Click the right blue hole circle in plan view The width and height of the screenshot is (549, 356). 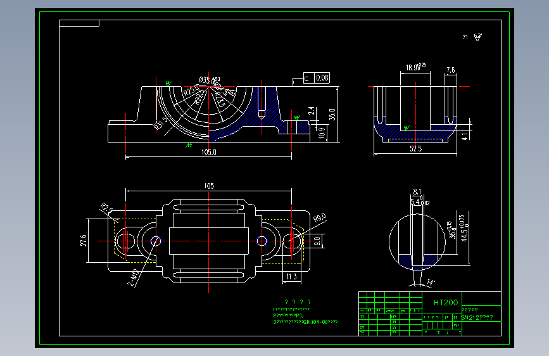(262, 241)
